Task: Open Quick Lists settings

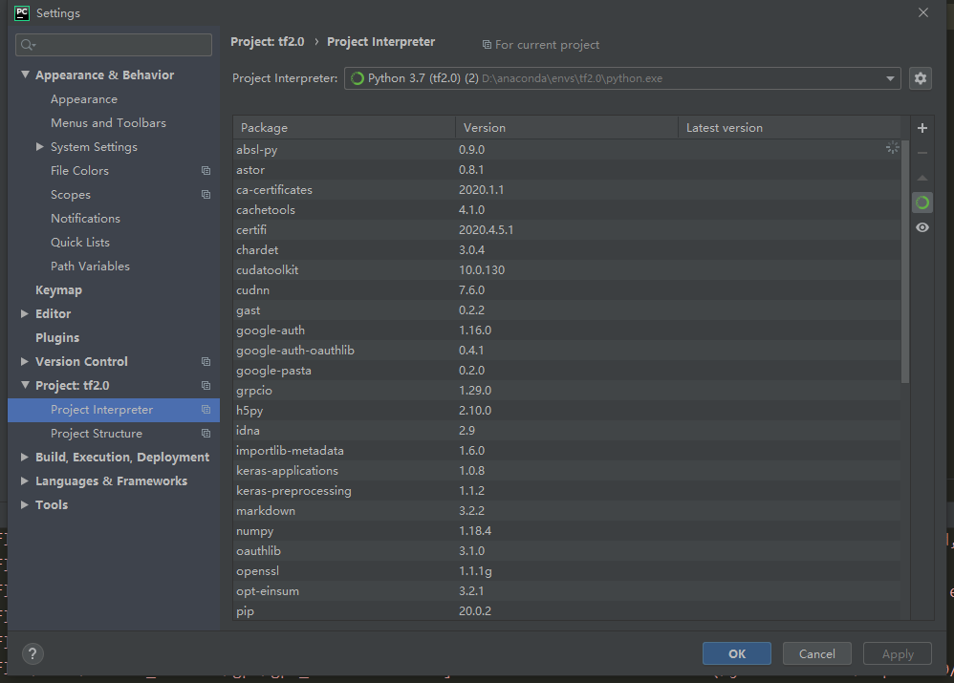Action: point(80,242)
